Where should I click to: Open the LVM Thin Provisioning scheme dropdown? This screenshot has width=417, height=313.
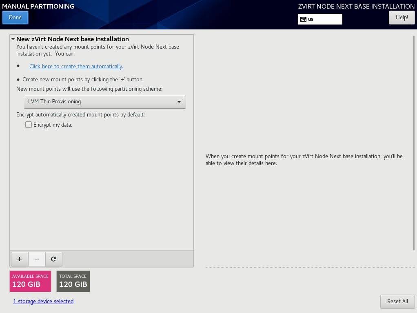[x=105, y=102]
